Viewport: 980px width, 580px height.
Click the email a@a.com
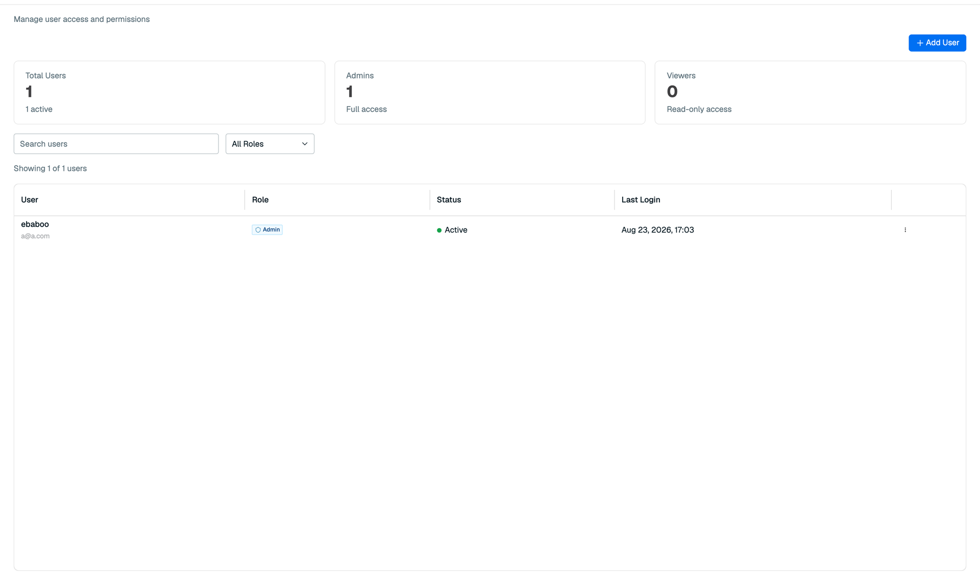click(35, 236)
